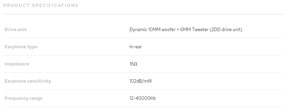Click the 10MM woofer text
This screenshot has height=110, width=286.
pyautogui.click(x=162, y=30)
